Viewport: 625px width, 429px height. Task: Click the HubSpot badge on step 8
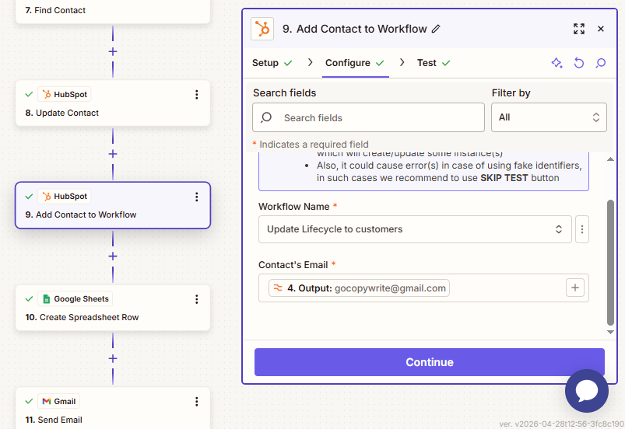(x=65, y=94)
